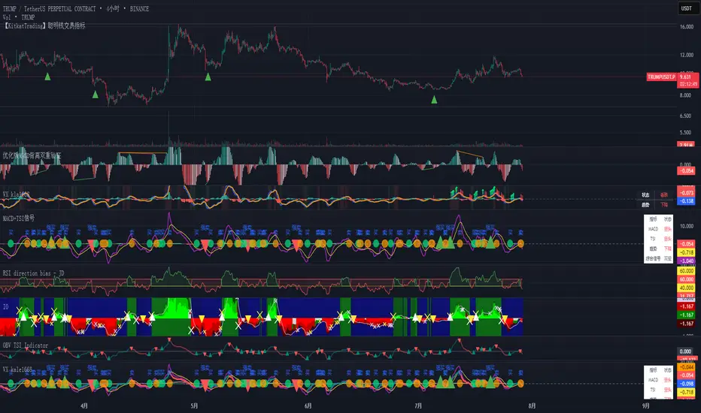This screenshot has width=701, height=413.
Task: Click the 10.000 scale value in MACD+TSI pane
Action: pyautogui.click(x=686, y=226)
